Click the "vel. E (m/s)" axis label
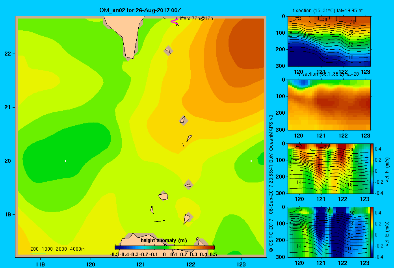394x268 pixels. pyautogui.click(x=387, y=233)
